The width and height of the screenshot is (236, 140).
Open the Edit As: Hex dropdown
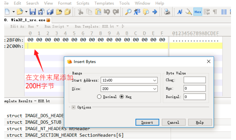click(24, 26)
